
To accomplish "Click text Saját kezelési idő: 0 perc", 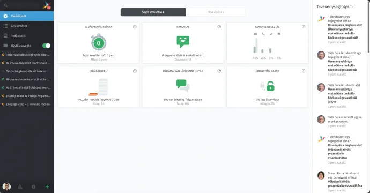I will click(x=99, y=55).
